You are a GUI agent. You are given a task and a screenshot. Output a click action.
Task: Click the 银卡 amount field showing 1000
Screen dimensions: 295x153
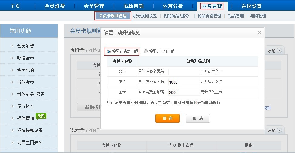[184, 82]
